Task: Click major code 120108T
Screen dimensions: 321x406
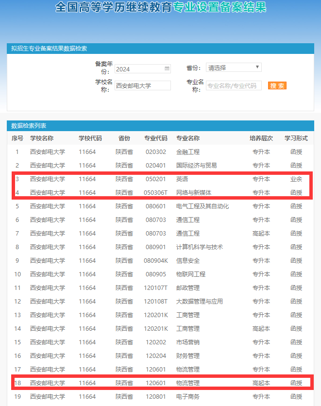Action: pos(156,302)
